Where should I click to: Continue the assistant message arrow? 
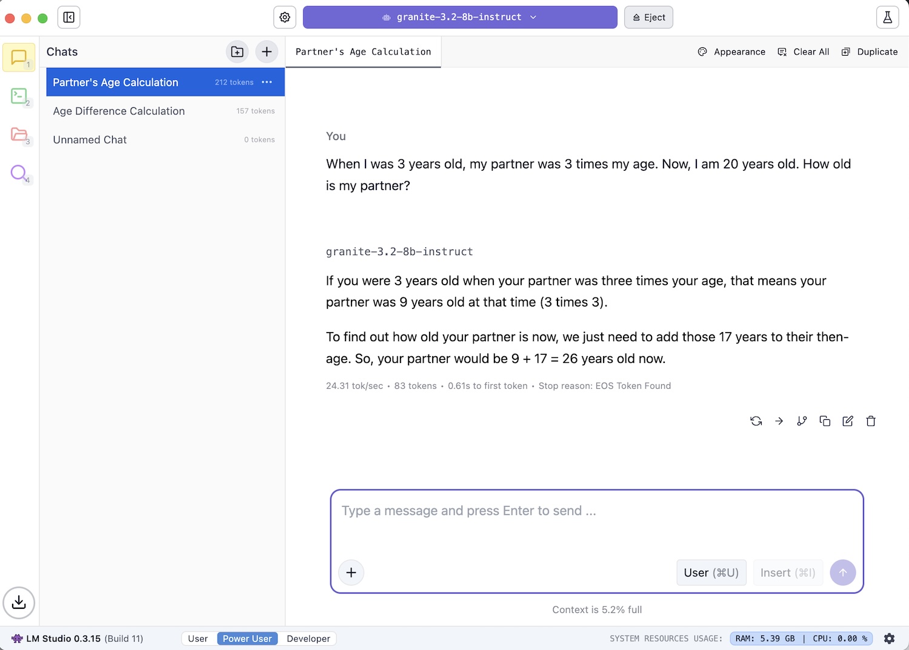[779, 421]
